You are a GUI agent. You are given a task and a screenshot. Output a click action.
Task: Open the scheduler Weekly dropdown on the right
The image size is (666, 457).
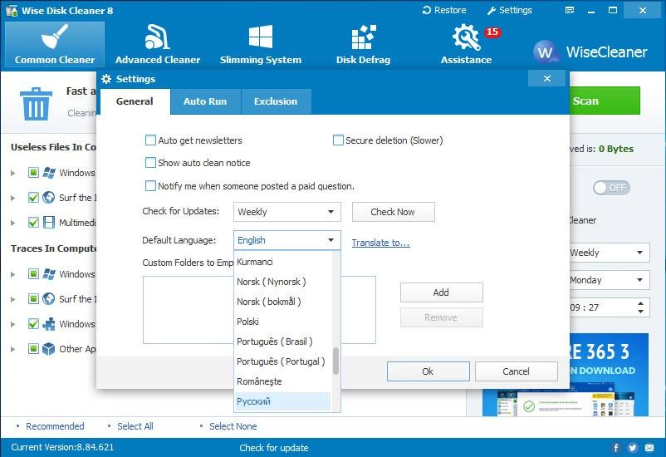click(x=609, y=253)
